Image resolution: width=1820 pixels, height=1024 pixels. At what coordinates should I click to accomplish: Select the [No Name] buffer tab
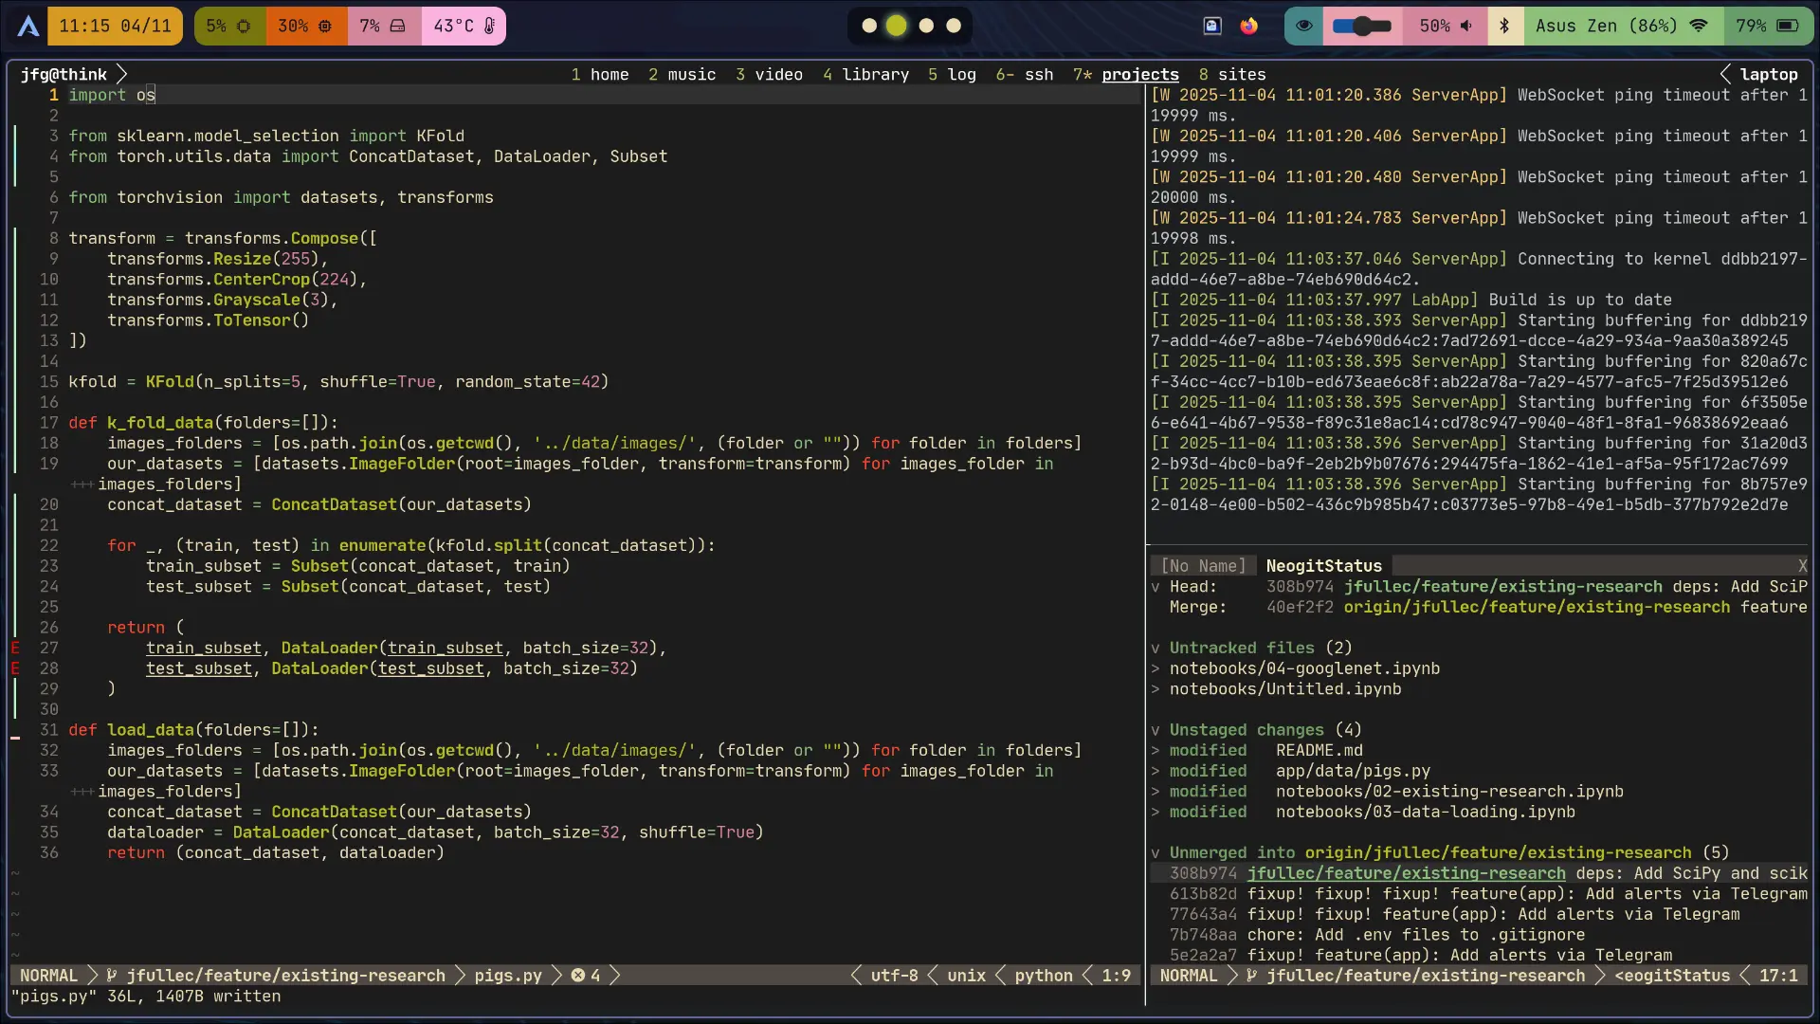pyautogui.click(x=1203, y=566)
